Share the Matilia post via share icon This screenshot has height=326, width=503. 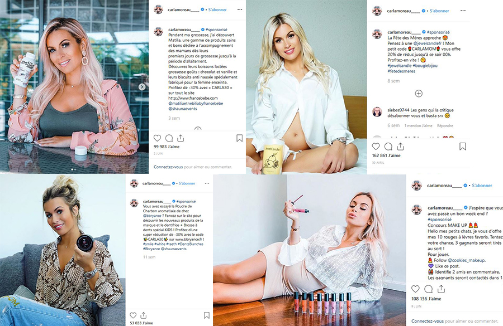(x=181, y=138)
